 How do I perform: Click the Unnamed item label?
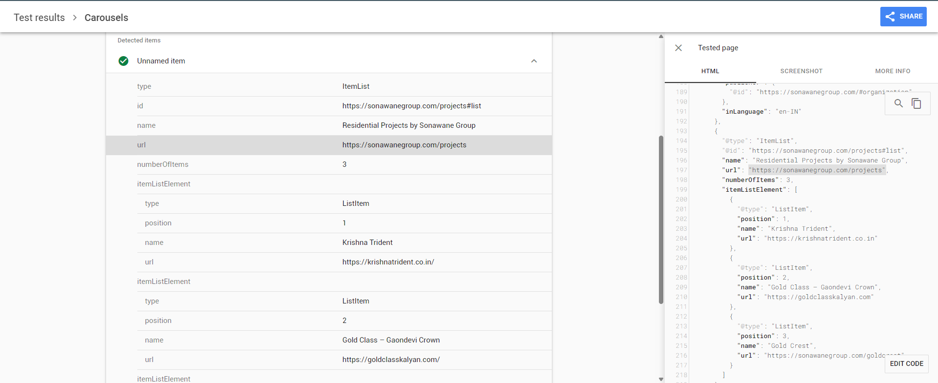click(x=161, y=61)
